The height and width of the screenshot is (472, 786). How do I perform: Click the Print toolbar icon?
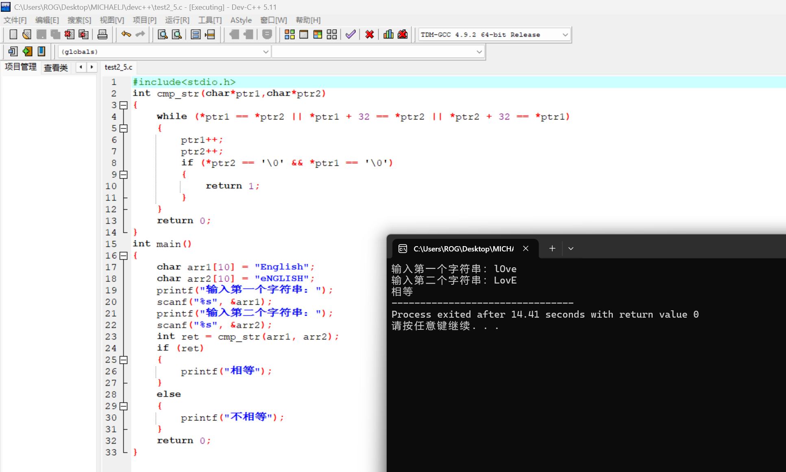click(x=102, y=35)
